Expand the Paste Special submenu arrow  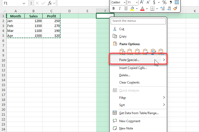pyautogui.click(x=164, y=60)
